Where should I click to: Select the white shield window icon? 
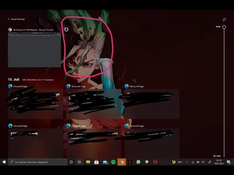(66, 30)
